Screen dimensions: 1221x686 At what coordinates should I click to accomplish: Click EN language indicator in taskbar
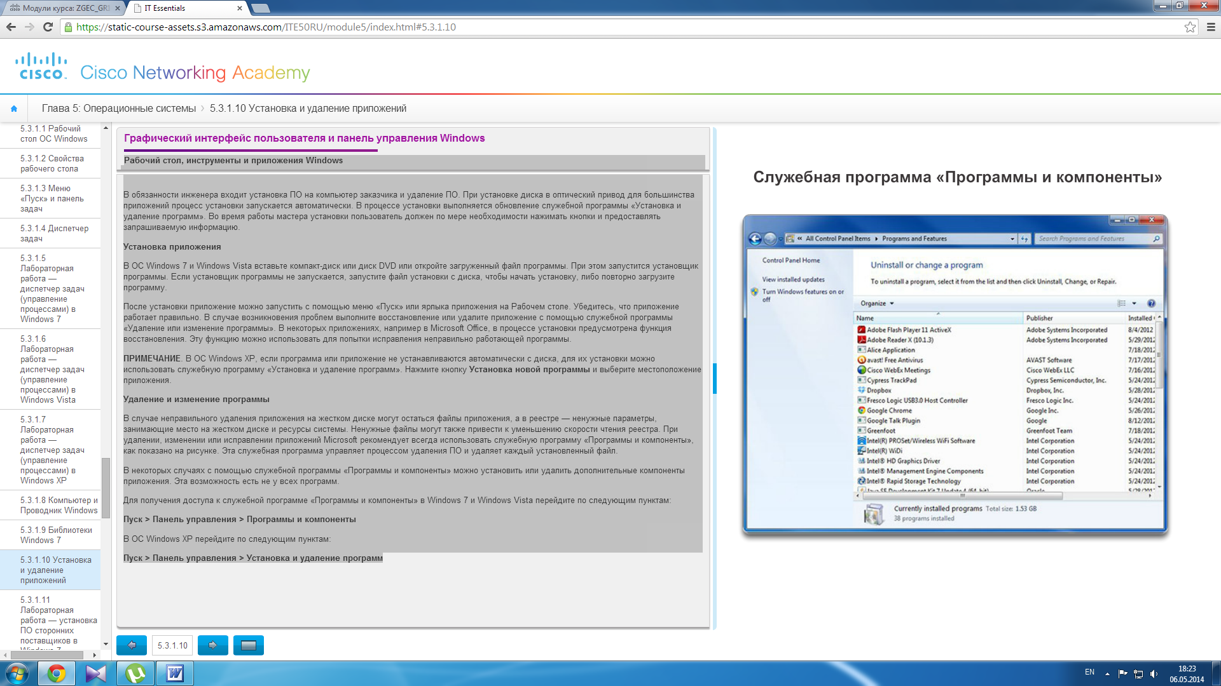point(1089,672)
